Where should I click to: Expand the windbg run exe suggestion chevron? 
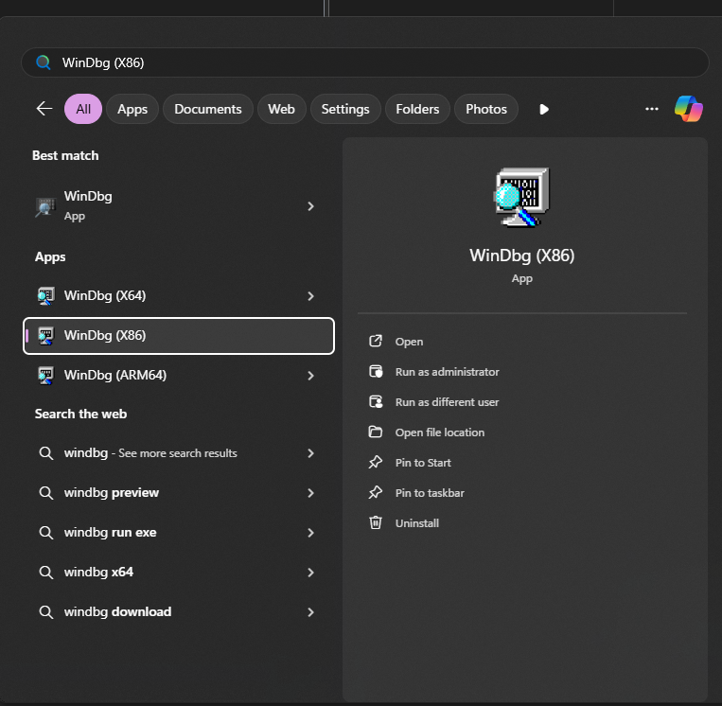click(310, 533)
